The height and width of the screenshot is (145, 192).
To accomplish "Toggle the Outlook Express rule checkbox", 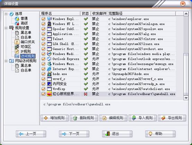I will [x=43, y=59].
